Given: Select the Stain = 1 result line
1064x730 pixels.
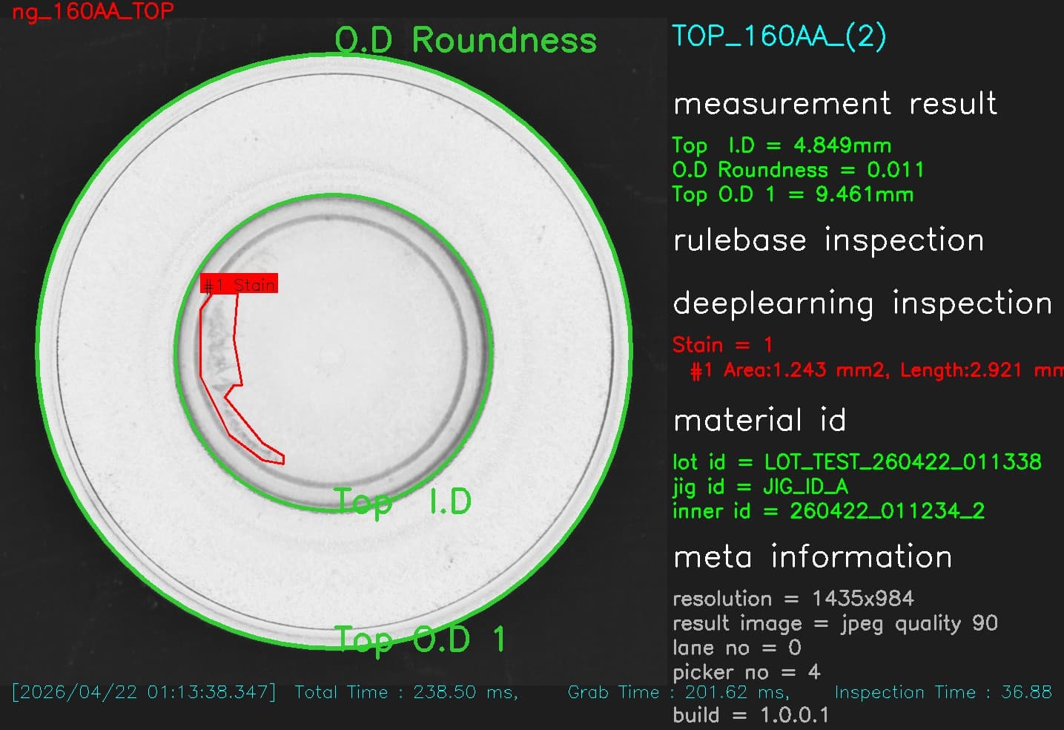Looking at the screenshot, I should coord(722,345).
